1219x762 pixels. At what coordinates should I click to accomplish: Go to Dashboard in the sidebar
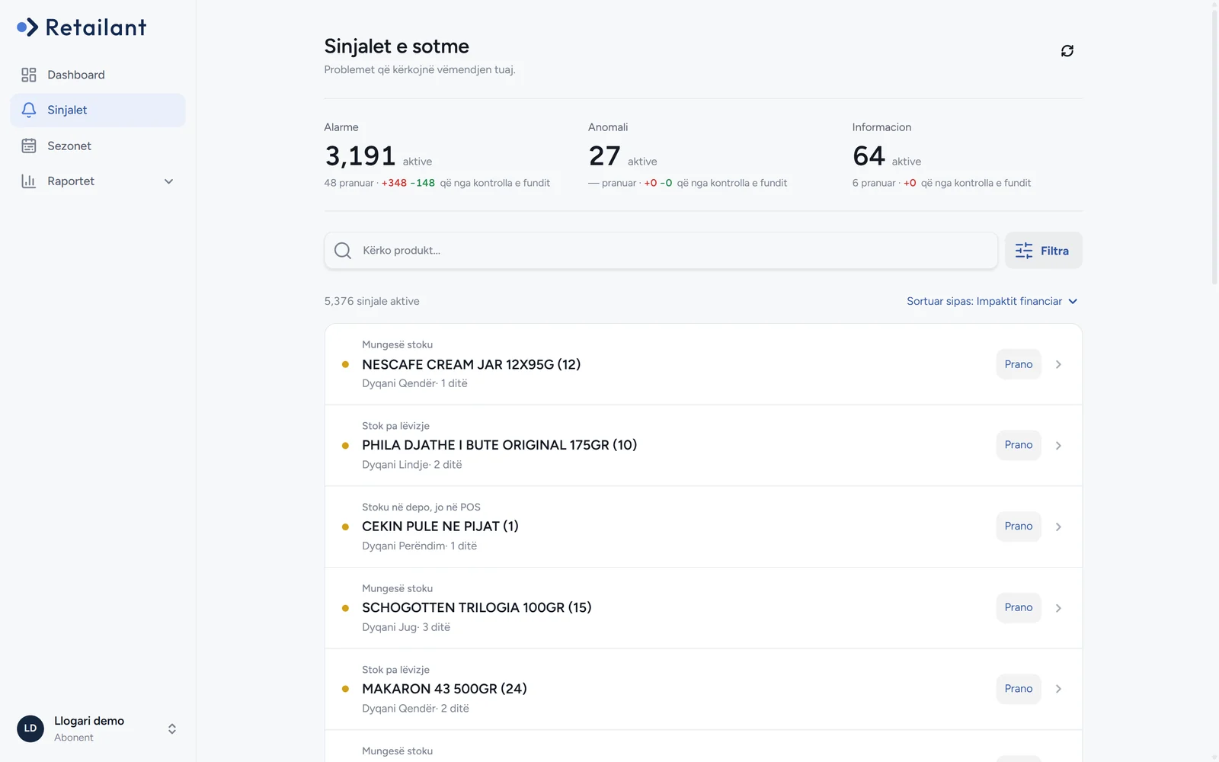pyautogui.click(x=98, y=75)
